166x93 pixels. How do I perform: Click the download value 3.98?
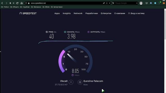[72, 36]
